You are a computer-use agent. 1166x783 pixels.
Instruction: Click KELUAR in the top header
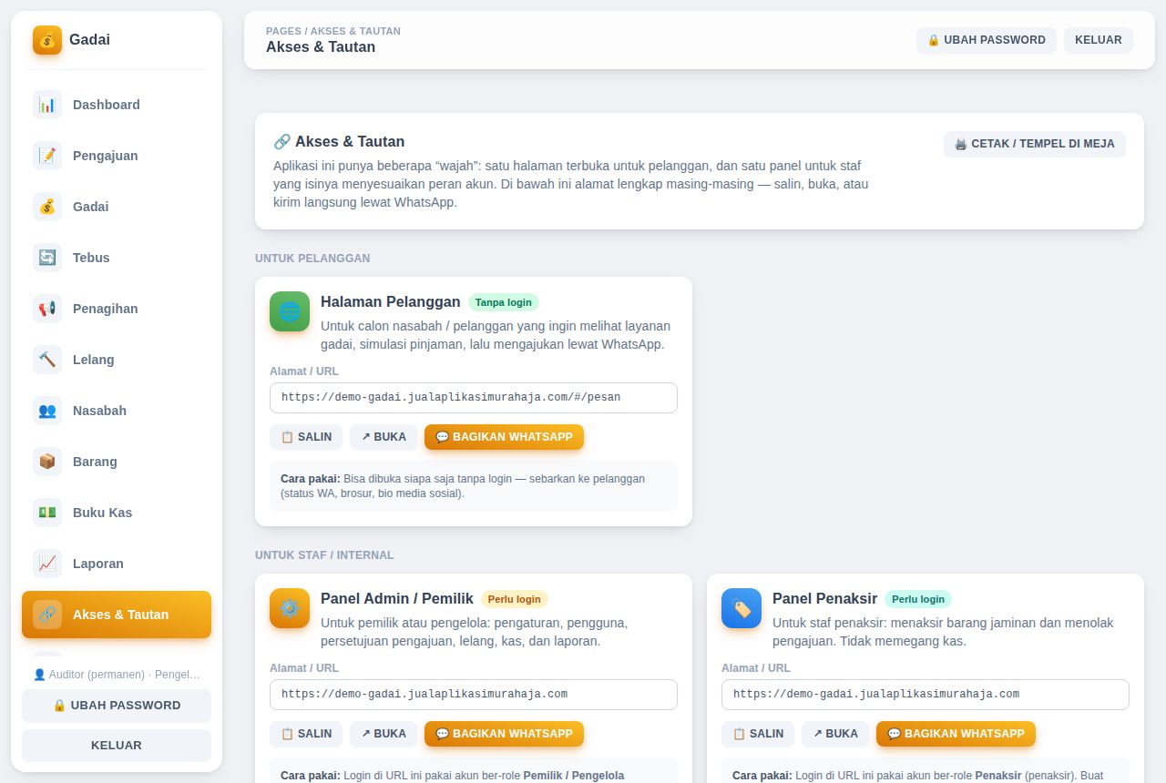[1099, 40]
